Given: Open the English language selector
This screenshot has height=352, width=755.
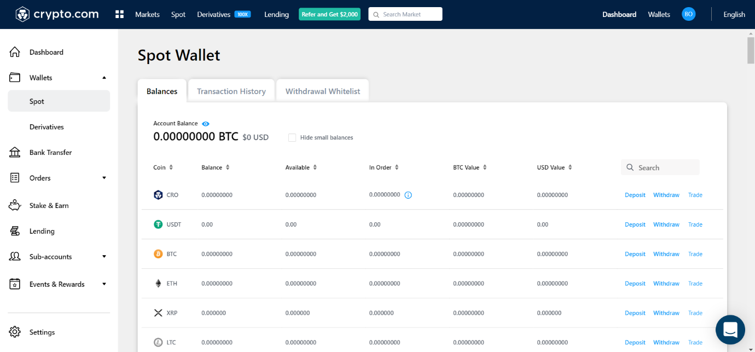Looking at the screenshot, I should pyautogui.click(x=734, y=14).
